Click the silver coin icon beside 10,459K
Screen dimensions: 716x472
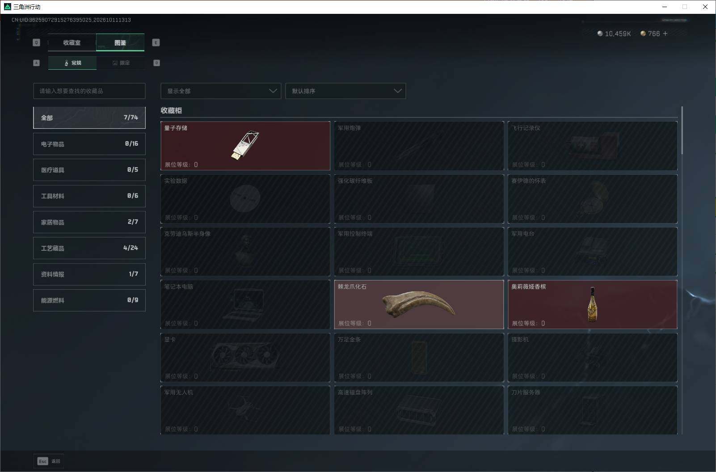(600, 34)
